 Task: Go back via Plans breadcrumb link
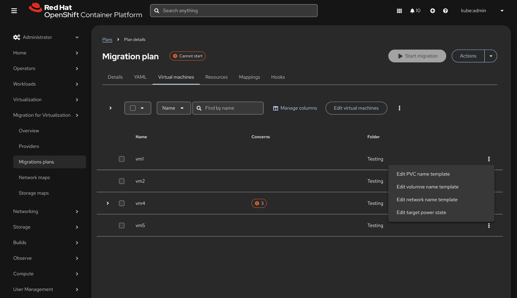tap(107, 39)
